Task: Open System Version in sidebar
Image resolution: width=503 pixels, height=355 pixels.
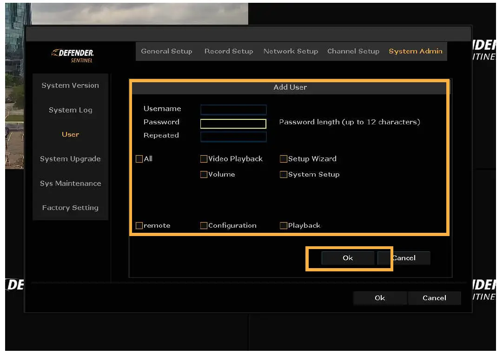Action: tap(70, 85)
